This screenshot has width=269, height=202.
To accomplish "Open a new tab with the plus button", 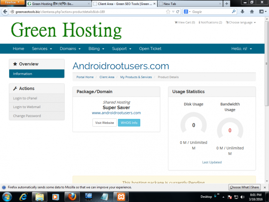I will 227,4.
